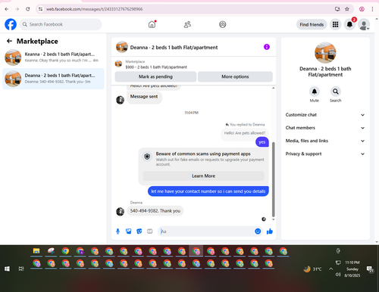Click the 'yes' sent message bubble

(x=262, y=142)
